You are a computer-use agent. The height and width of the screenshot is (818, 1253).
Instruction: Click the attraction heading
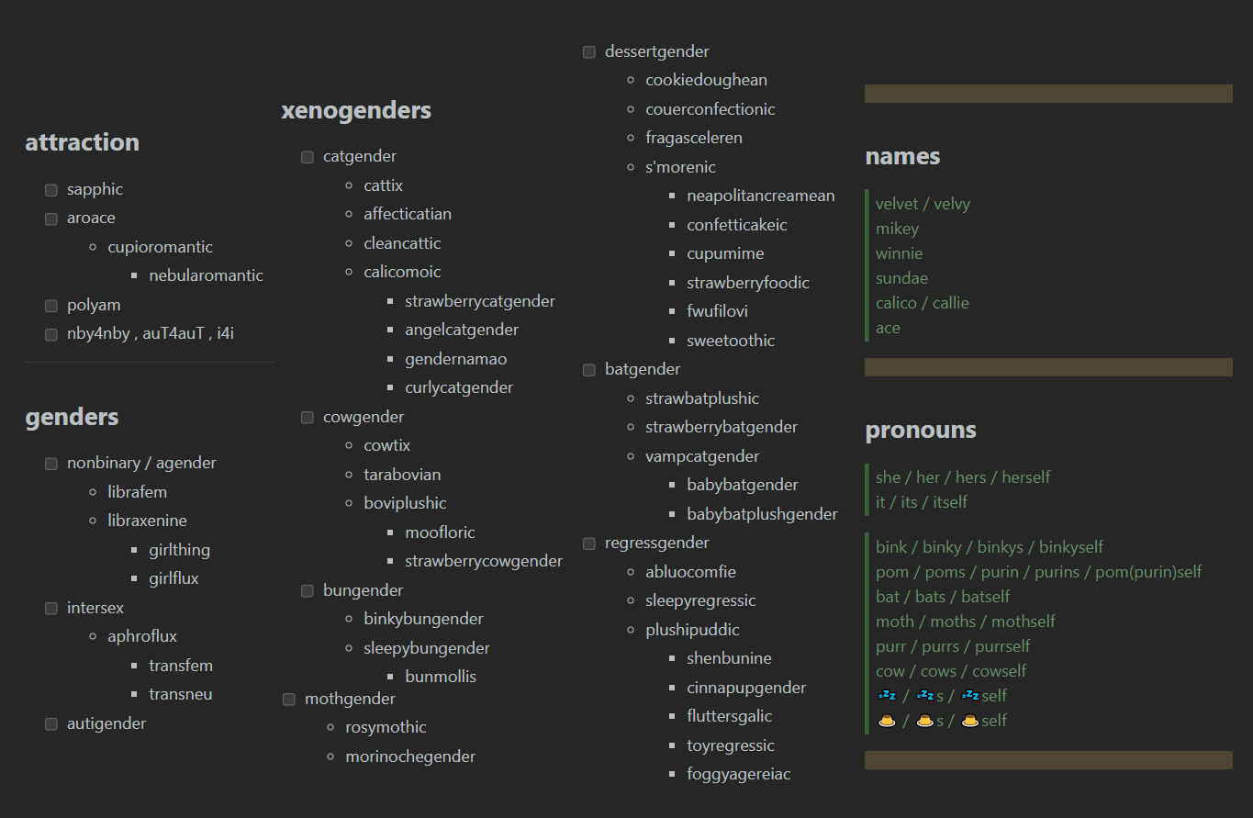click(83, 142)
